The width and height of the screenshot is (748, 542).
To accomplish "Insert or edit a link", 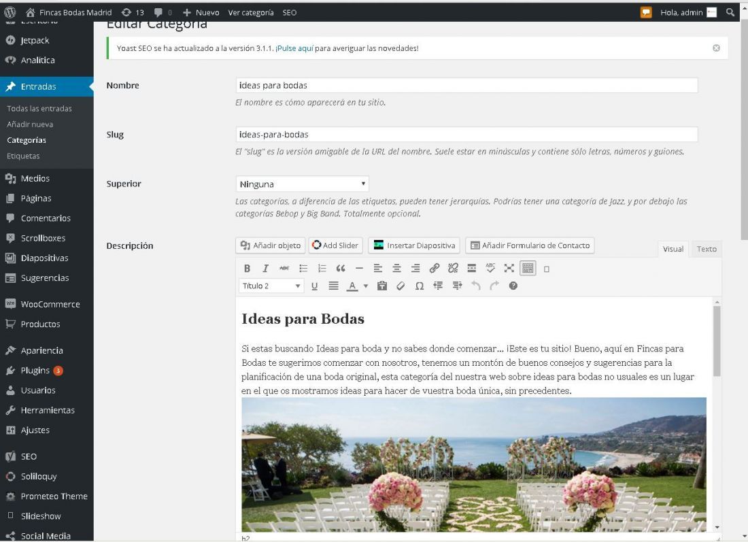I will [434, 269].
